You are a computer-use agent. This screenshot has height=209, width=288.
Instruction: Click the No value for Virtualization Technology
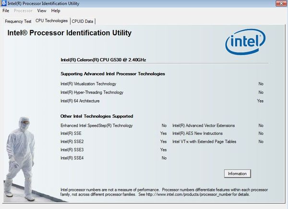pyautogui.click(x=261, y=84)
